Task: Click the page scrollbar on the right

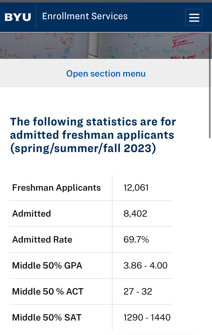Action: pyautogui.click(x=210, y=84)
